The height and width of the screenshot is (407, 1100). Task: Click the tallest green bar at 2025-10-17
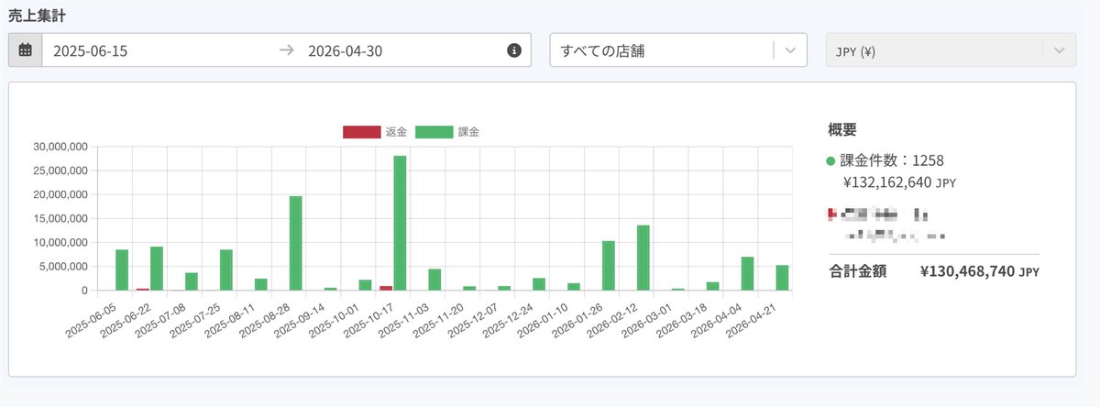pos(400,223)
